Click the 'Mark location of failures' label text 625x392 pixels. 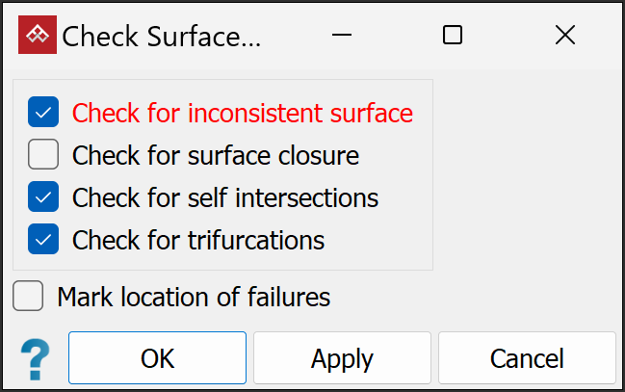pyautogui.click(x=194, y=297)
